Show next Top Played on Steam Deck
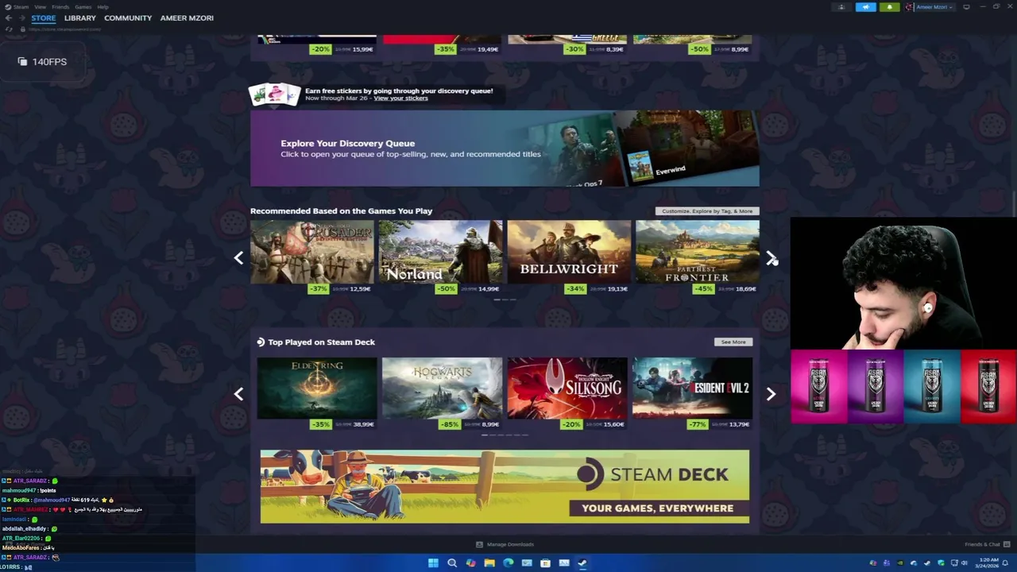Screen dimensions: 1017x572 [x=771, y=394]
